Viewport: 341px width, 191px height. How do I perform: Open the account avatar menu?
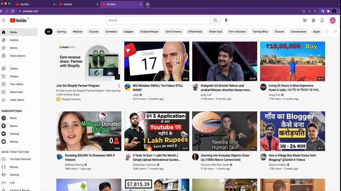(332, 20)
